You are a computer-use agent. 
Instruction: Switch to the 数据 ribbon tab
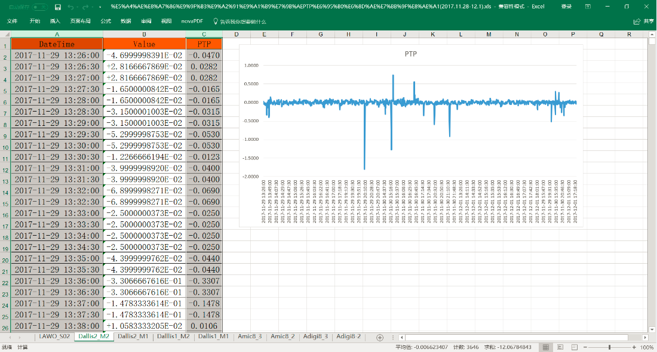coord(125,21)
